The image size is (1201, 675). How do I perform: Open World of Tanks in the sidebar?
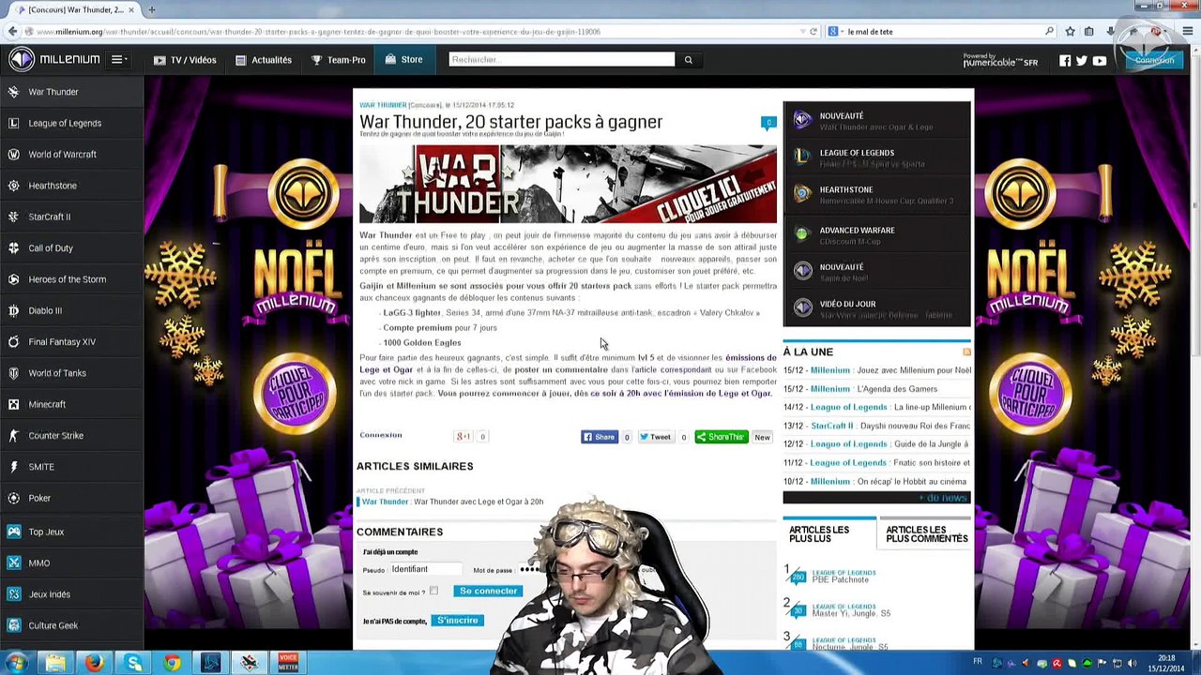71,373
